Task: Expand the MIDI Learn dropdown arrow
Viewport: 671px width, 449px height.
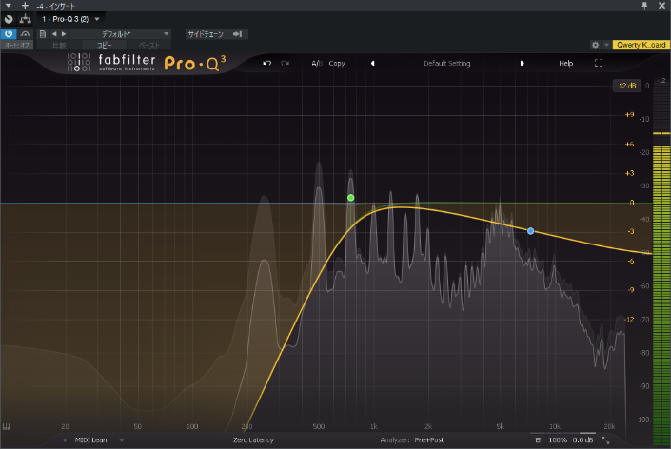Action: [122, 440]
